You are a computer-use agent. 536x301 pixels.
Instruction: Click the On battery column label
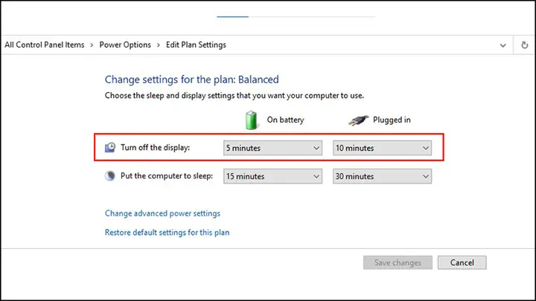pos(285,120)
